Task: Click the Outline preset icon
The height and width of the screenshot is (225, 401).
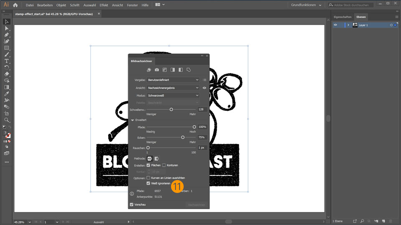Action: tap(188, 70)
